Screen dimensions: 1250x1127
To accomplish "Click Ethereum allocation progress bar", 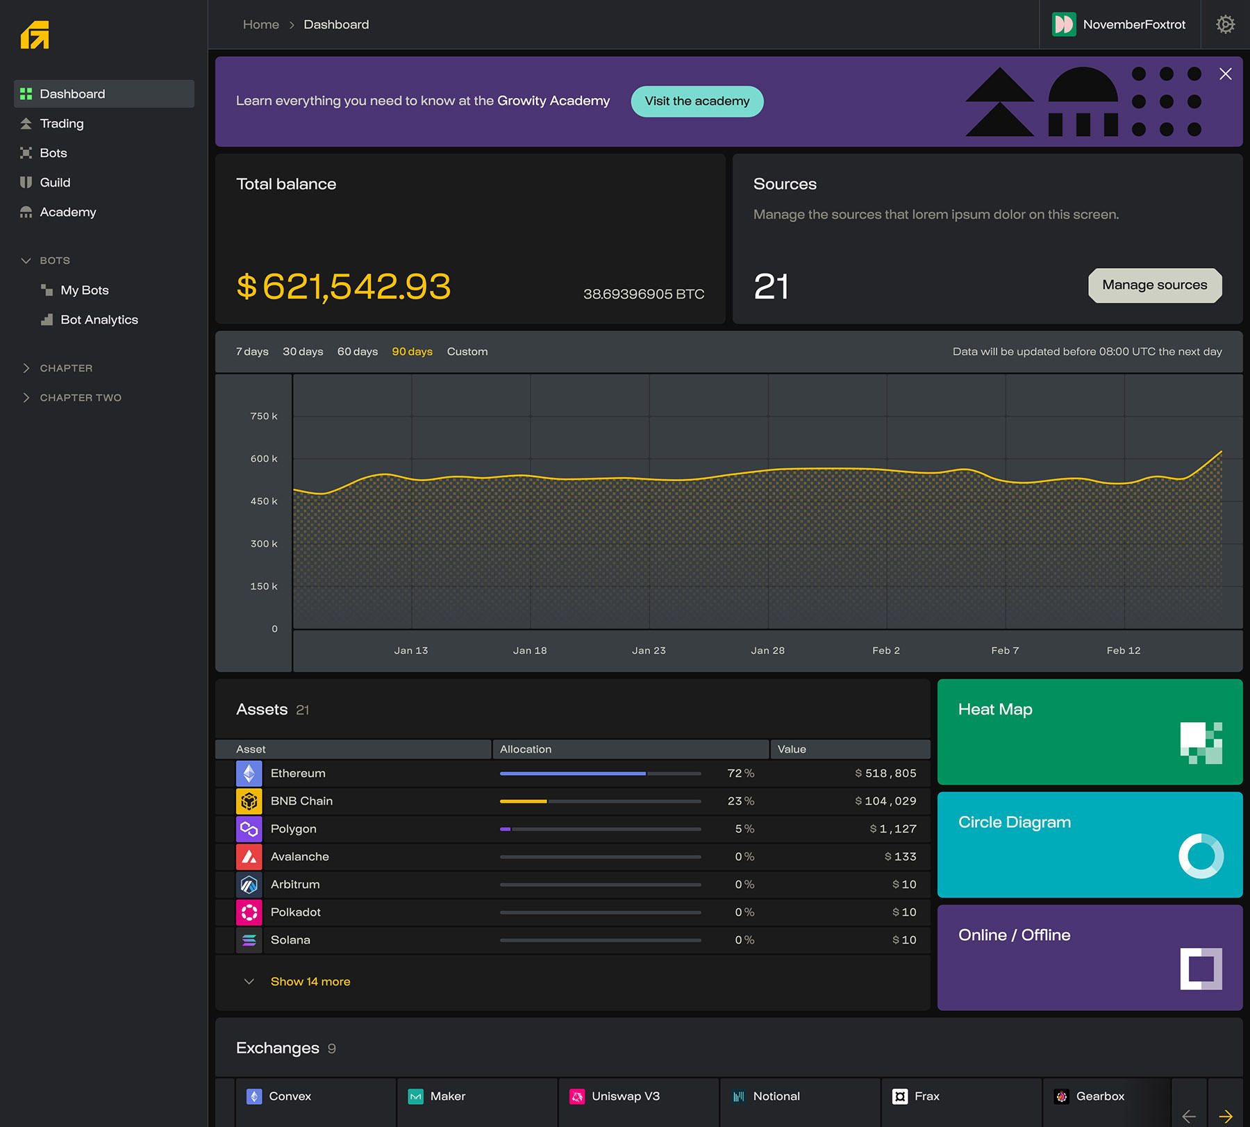I will click(600, 774).
